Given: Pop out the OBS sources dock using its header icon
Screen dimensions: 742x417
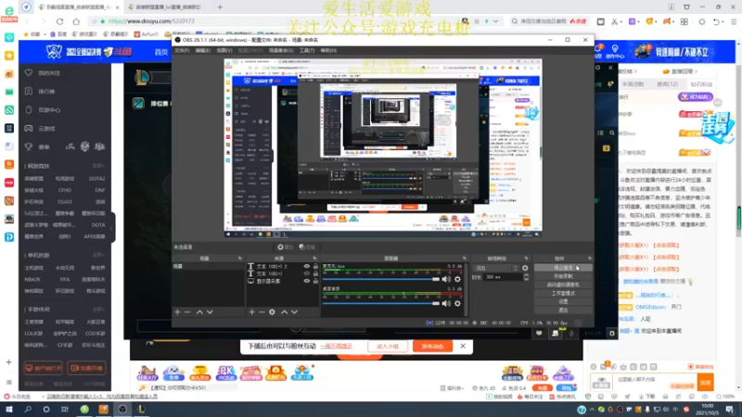Looking at the screenshot, I should (x=314, y=259).
